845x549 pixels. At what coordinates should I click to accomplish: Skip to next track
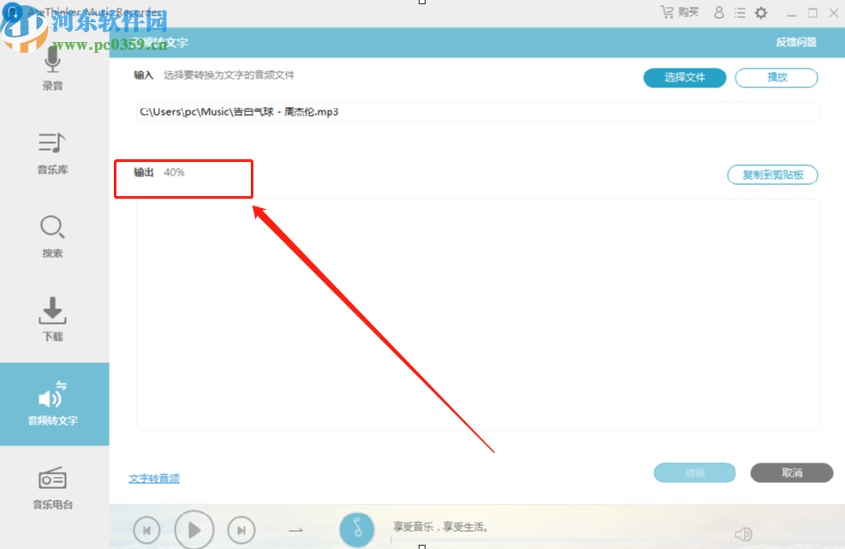(241, 529)
